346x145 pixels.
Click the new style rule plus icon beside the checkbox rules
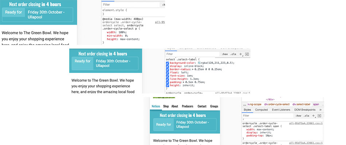pyautogui.click(x=241, y=54)
